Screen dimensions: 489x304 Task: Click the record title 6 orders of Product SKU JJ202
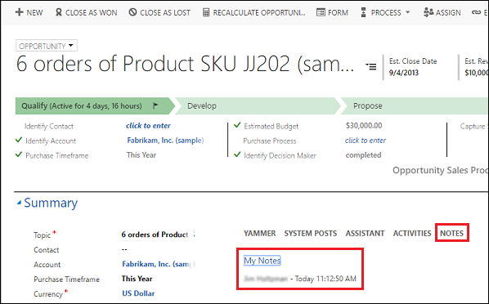tap(185, 64)
